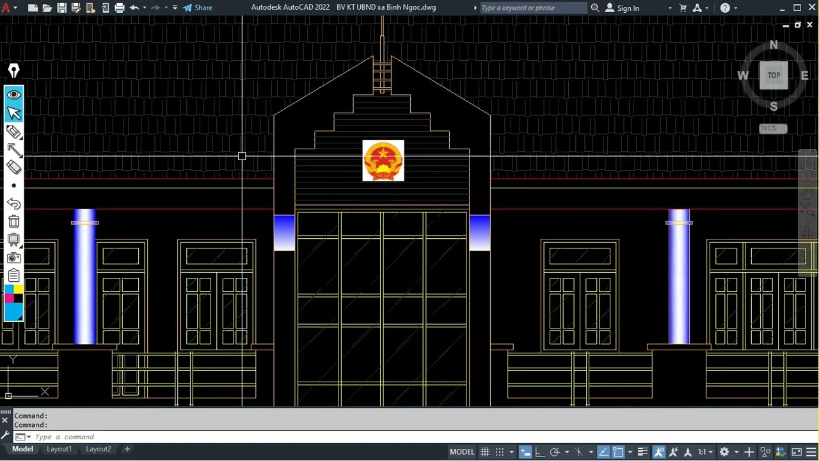The width and height of the screenshot is (819, 461).
Task: Add a new layout with the plus tab
Action: [x=127, y=449]
